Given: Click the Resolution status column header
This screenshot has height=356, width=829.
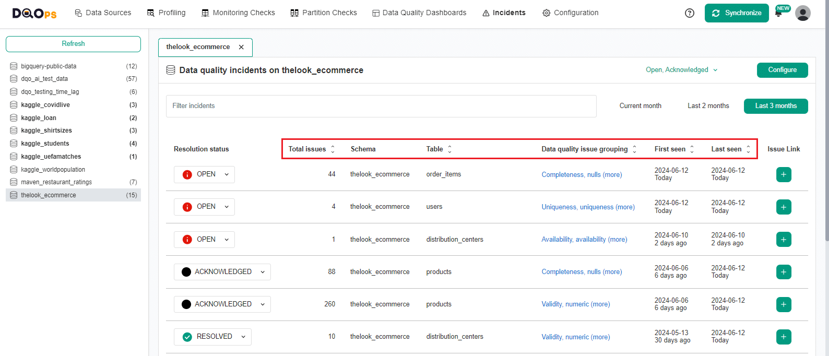Looking at the screenshot, I should (202, 149).
